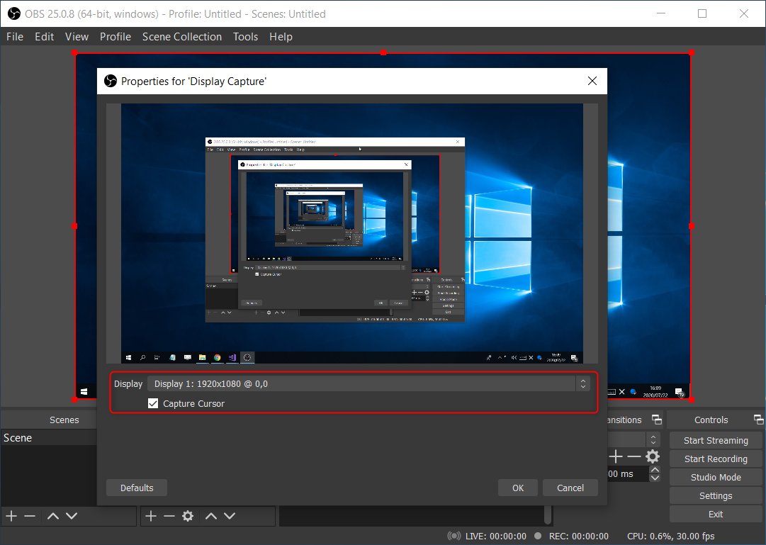Viewport: 766px width, 545px height.
Task: Remove selected source with minus icon
Action: pyautogui.click(x=169, y=516)
